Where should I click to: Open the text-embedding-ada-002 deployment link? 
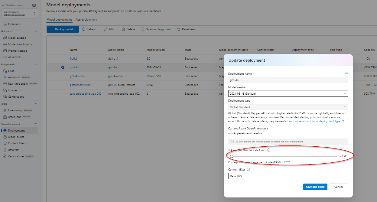pyautogui.click(x=86, y=94)
